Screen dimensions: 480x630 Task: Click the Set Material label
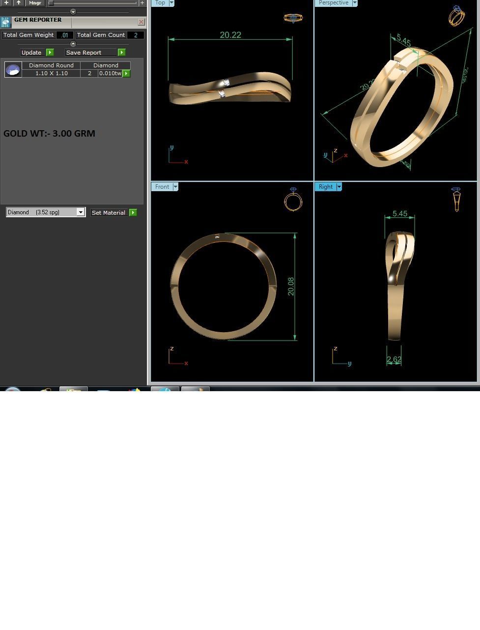click(108, 213)
